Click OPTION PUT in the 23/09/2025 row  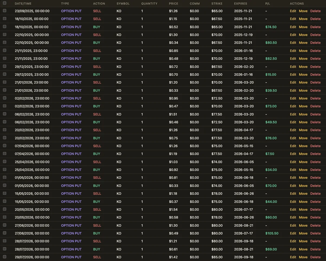(x=71, y=11)
